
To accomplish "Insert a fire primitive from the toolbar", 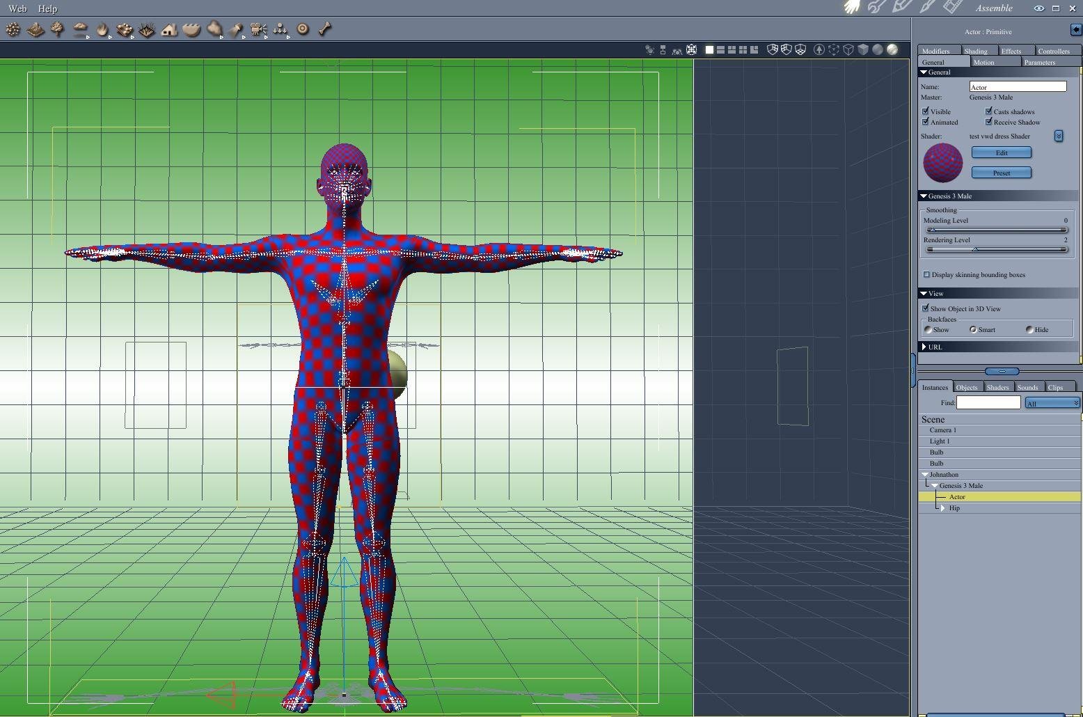I will [x=102, y=29].
